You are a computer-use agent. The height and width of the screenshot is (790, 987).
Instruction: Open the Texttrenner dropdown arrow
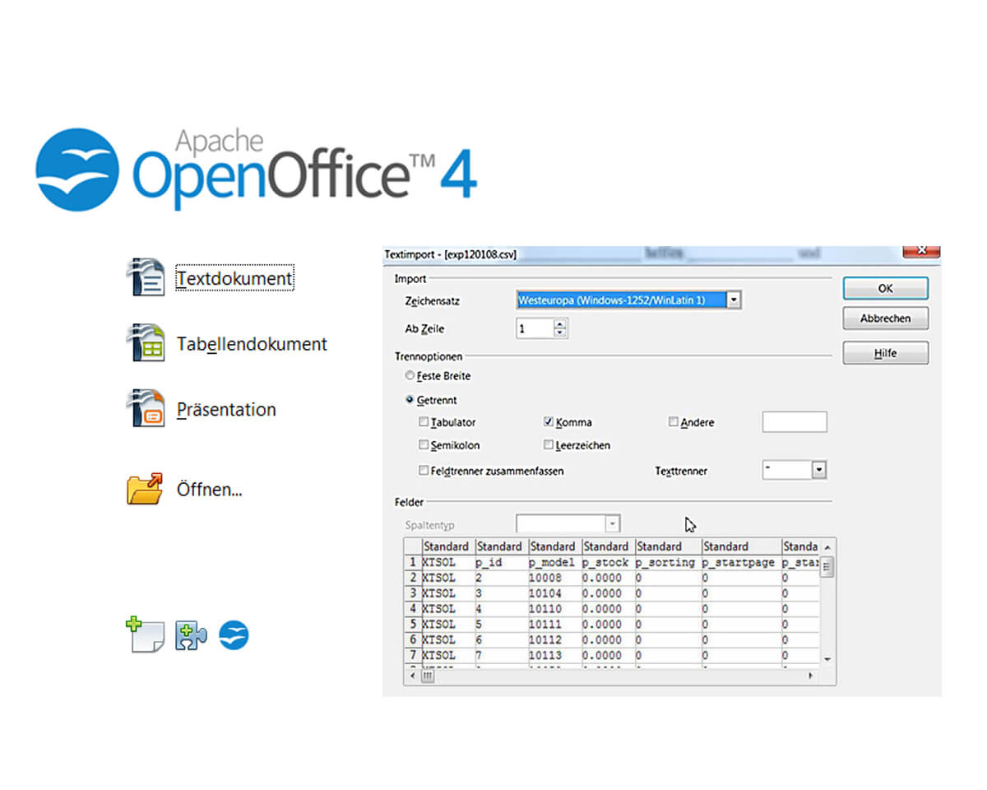[x=818, y=470]
